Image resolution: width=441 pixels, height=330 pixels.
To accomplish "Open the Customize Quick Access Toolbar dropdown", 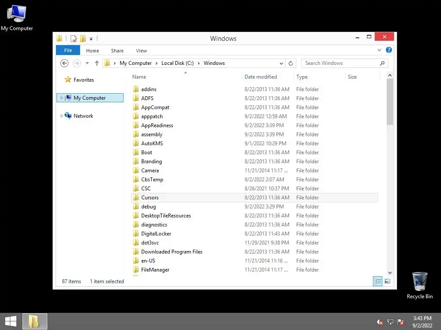I will point(91,39).
